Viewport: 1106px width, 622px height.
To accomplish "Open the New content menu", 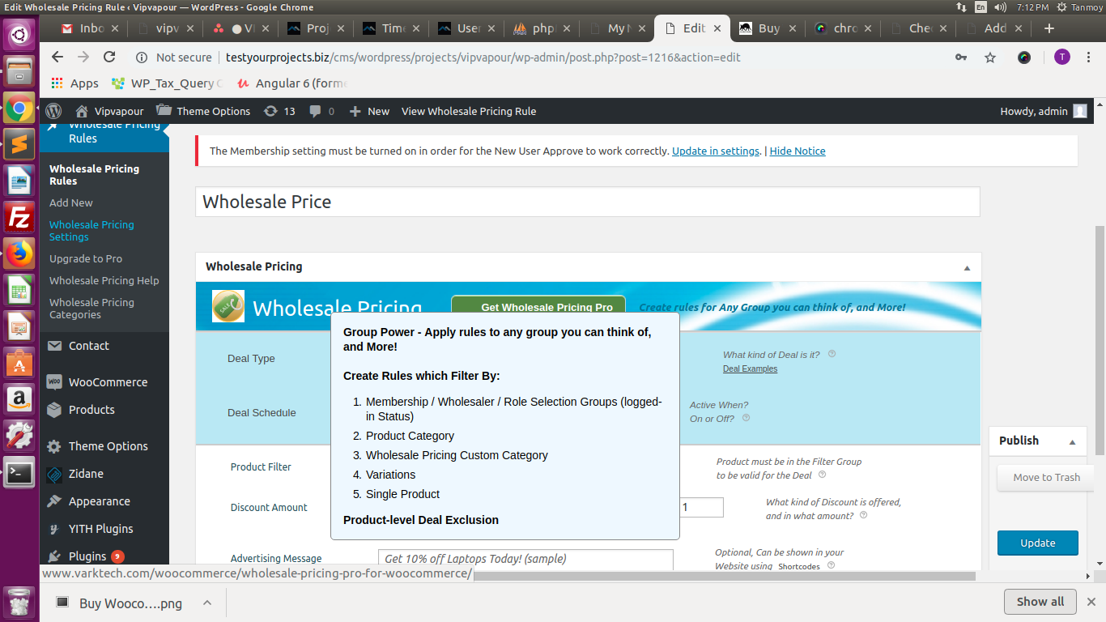I will coord(369,111).
